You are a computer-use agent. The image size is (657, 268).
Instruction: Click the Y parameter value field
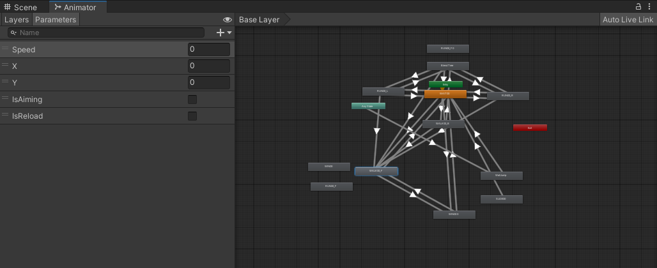(x=208, y=82)
